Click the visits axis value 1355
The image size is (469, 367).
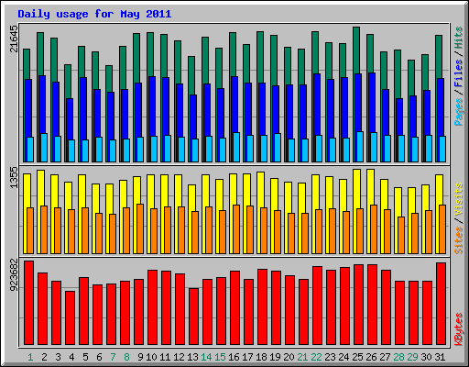(x=14, y=177)
